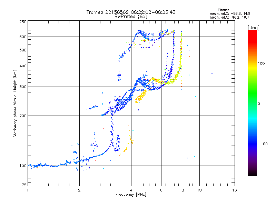This screenshot has width=276, height=207.
Task: Click the x-axis tick label '4'
Action: click(x=131, y=190)
